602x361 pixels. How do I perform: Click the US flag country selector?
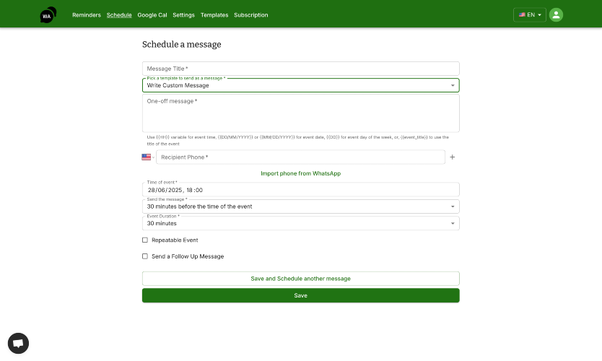(148, 157)
